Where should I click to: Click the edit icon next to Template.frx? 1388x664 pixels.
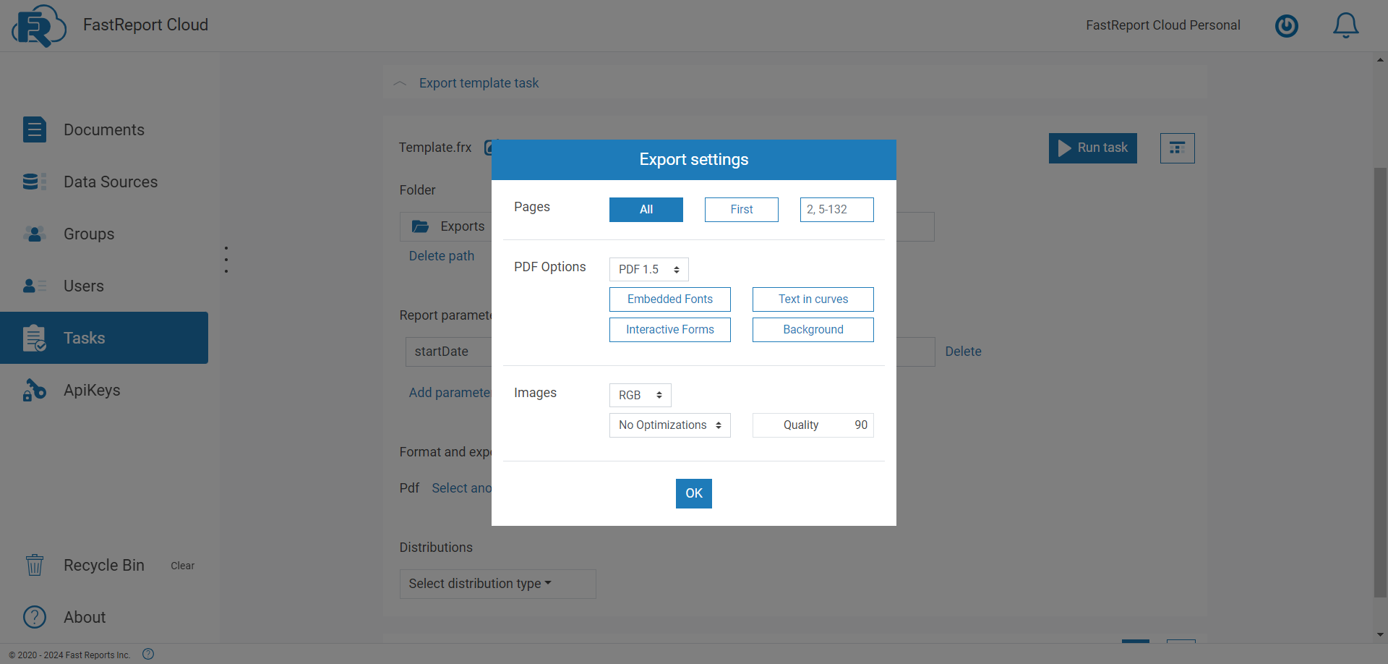point(490,147)
